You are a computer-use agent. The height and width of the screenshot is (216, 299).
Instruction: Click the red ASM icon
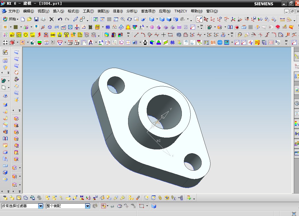coord(271,42)
